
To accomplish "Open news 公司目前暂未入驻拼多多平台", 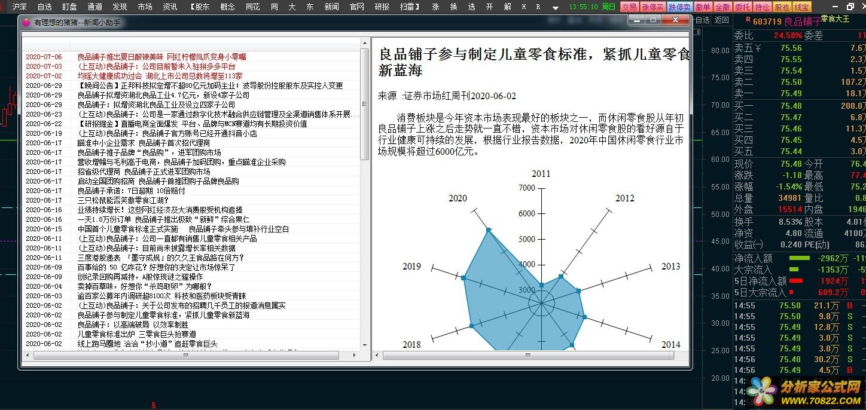I will 156,66.
